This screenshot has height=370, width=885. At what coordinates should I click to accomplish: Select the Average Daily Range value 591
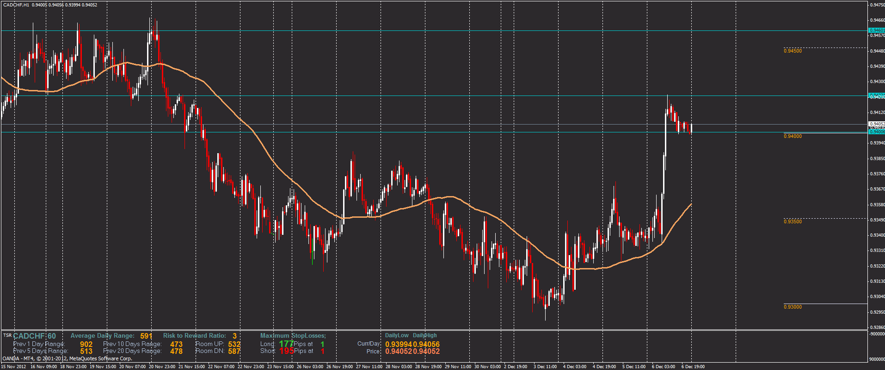coord(146,336)
